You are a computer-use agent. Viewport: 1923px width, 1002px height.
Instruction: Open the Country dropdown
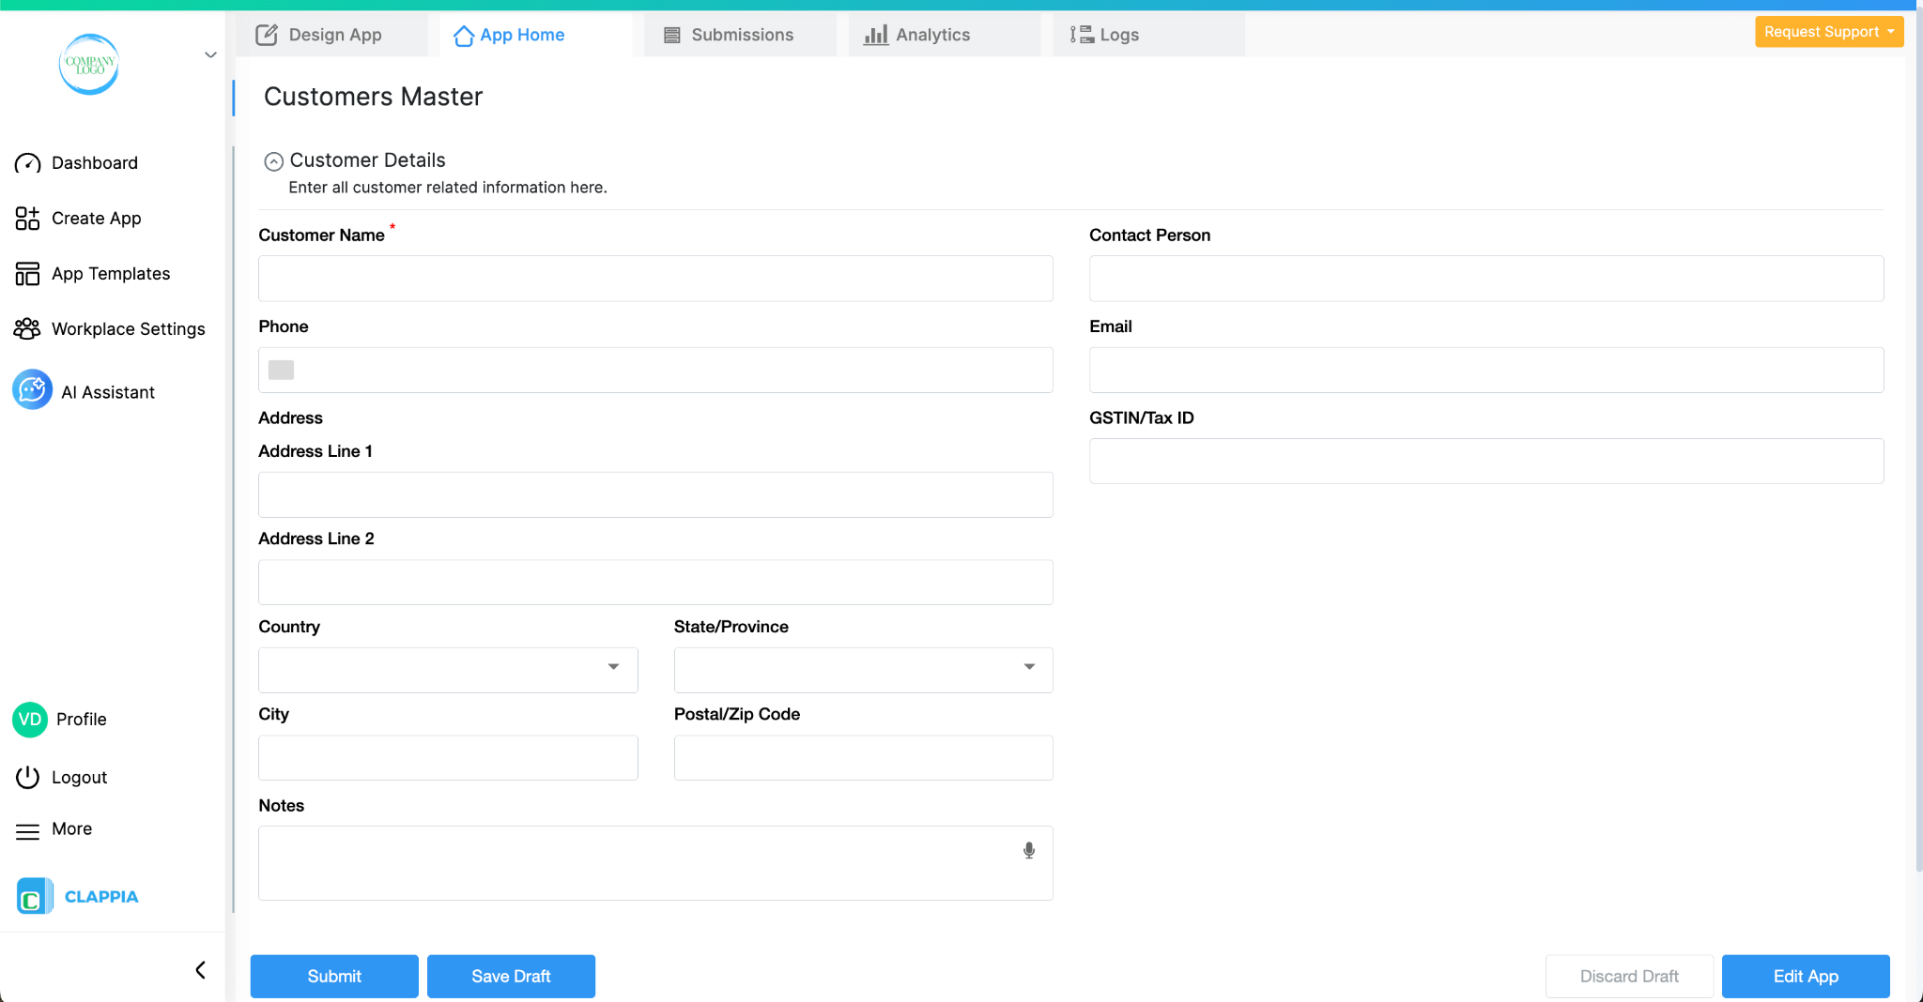[613, 669]
